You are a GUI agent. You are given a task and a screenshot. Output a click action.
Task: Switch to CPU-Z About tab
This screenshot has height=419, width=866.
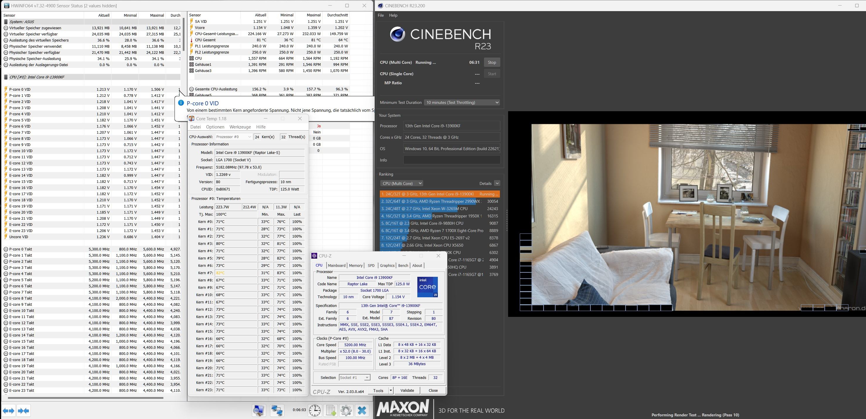[x=417, y=265]
